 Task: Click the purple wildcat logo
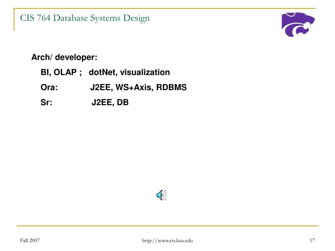coord(298,24)
